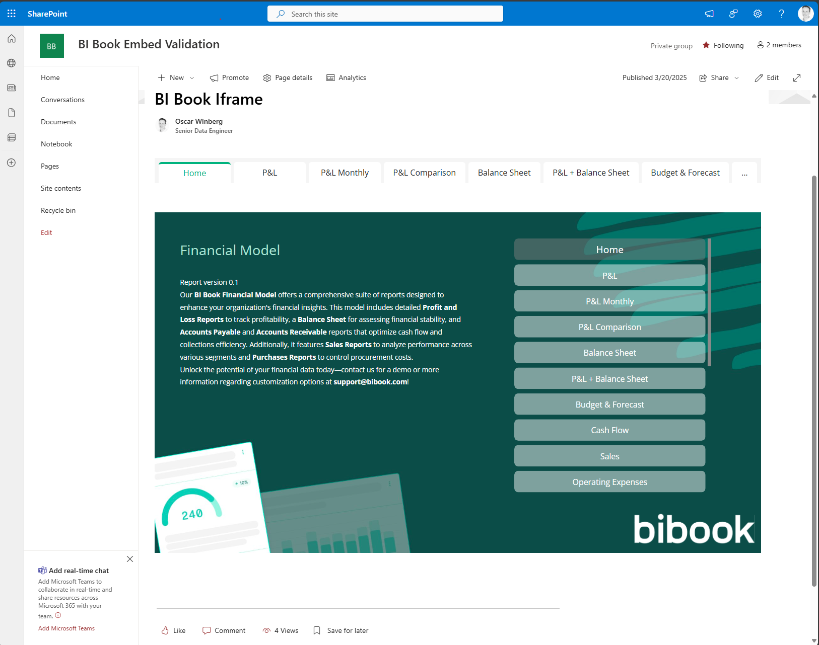Open My files page icon in rail
This screenshot has width=819, height=645.
coord(12,113)
